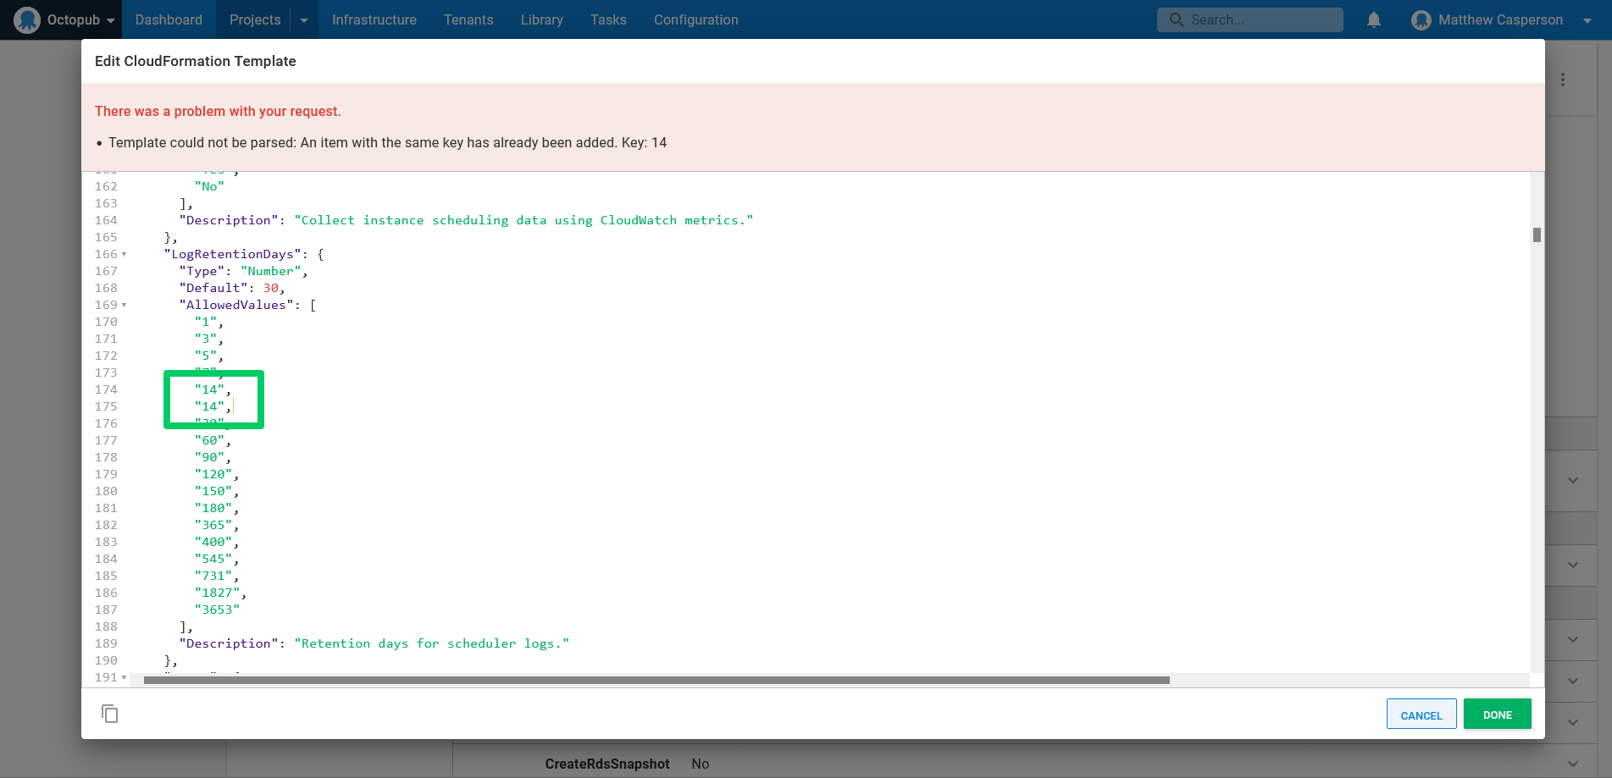
Task: Click the Octopub logo
Action: (28, 19)
